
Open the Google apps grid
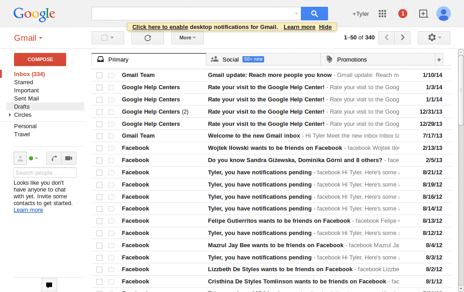(x=382, y=14)
